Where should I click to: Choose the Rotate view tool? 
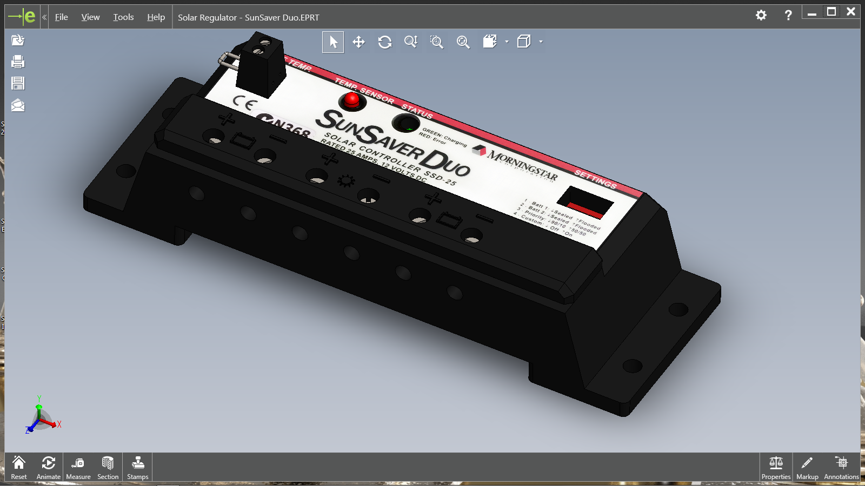[x=385, y=42]
